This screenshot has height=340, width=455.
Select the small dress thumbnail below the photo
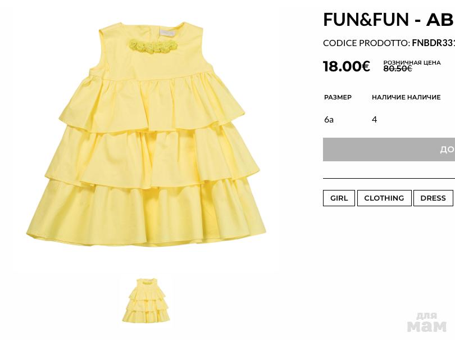point(146,301)
